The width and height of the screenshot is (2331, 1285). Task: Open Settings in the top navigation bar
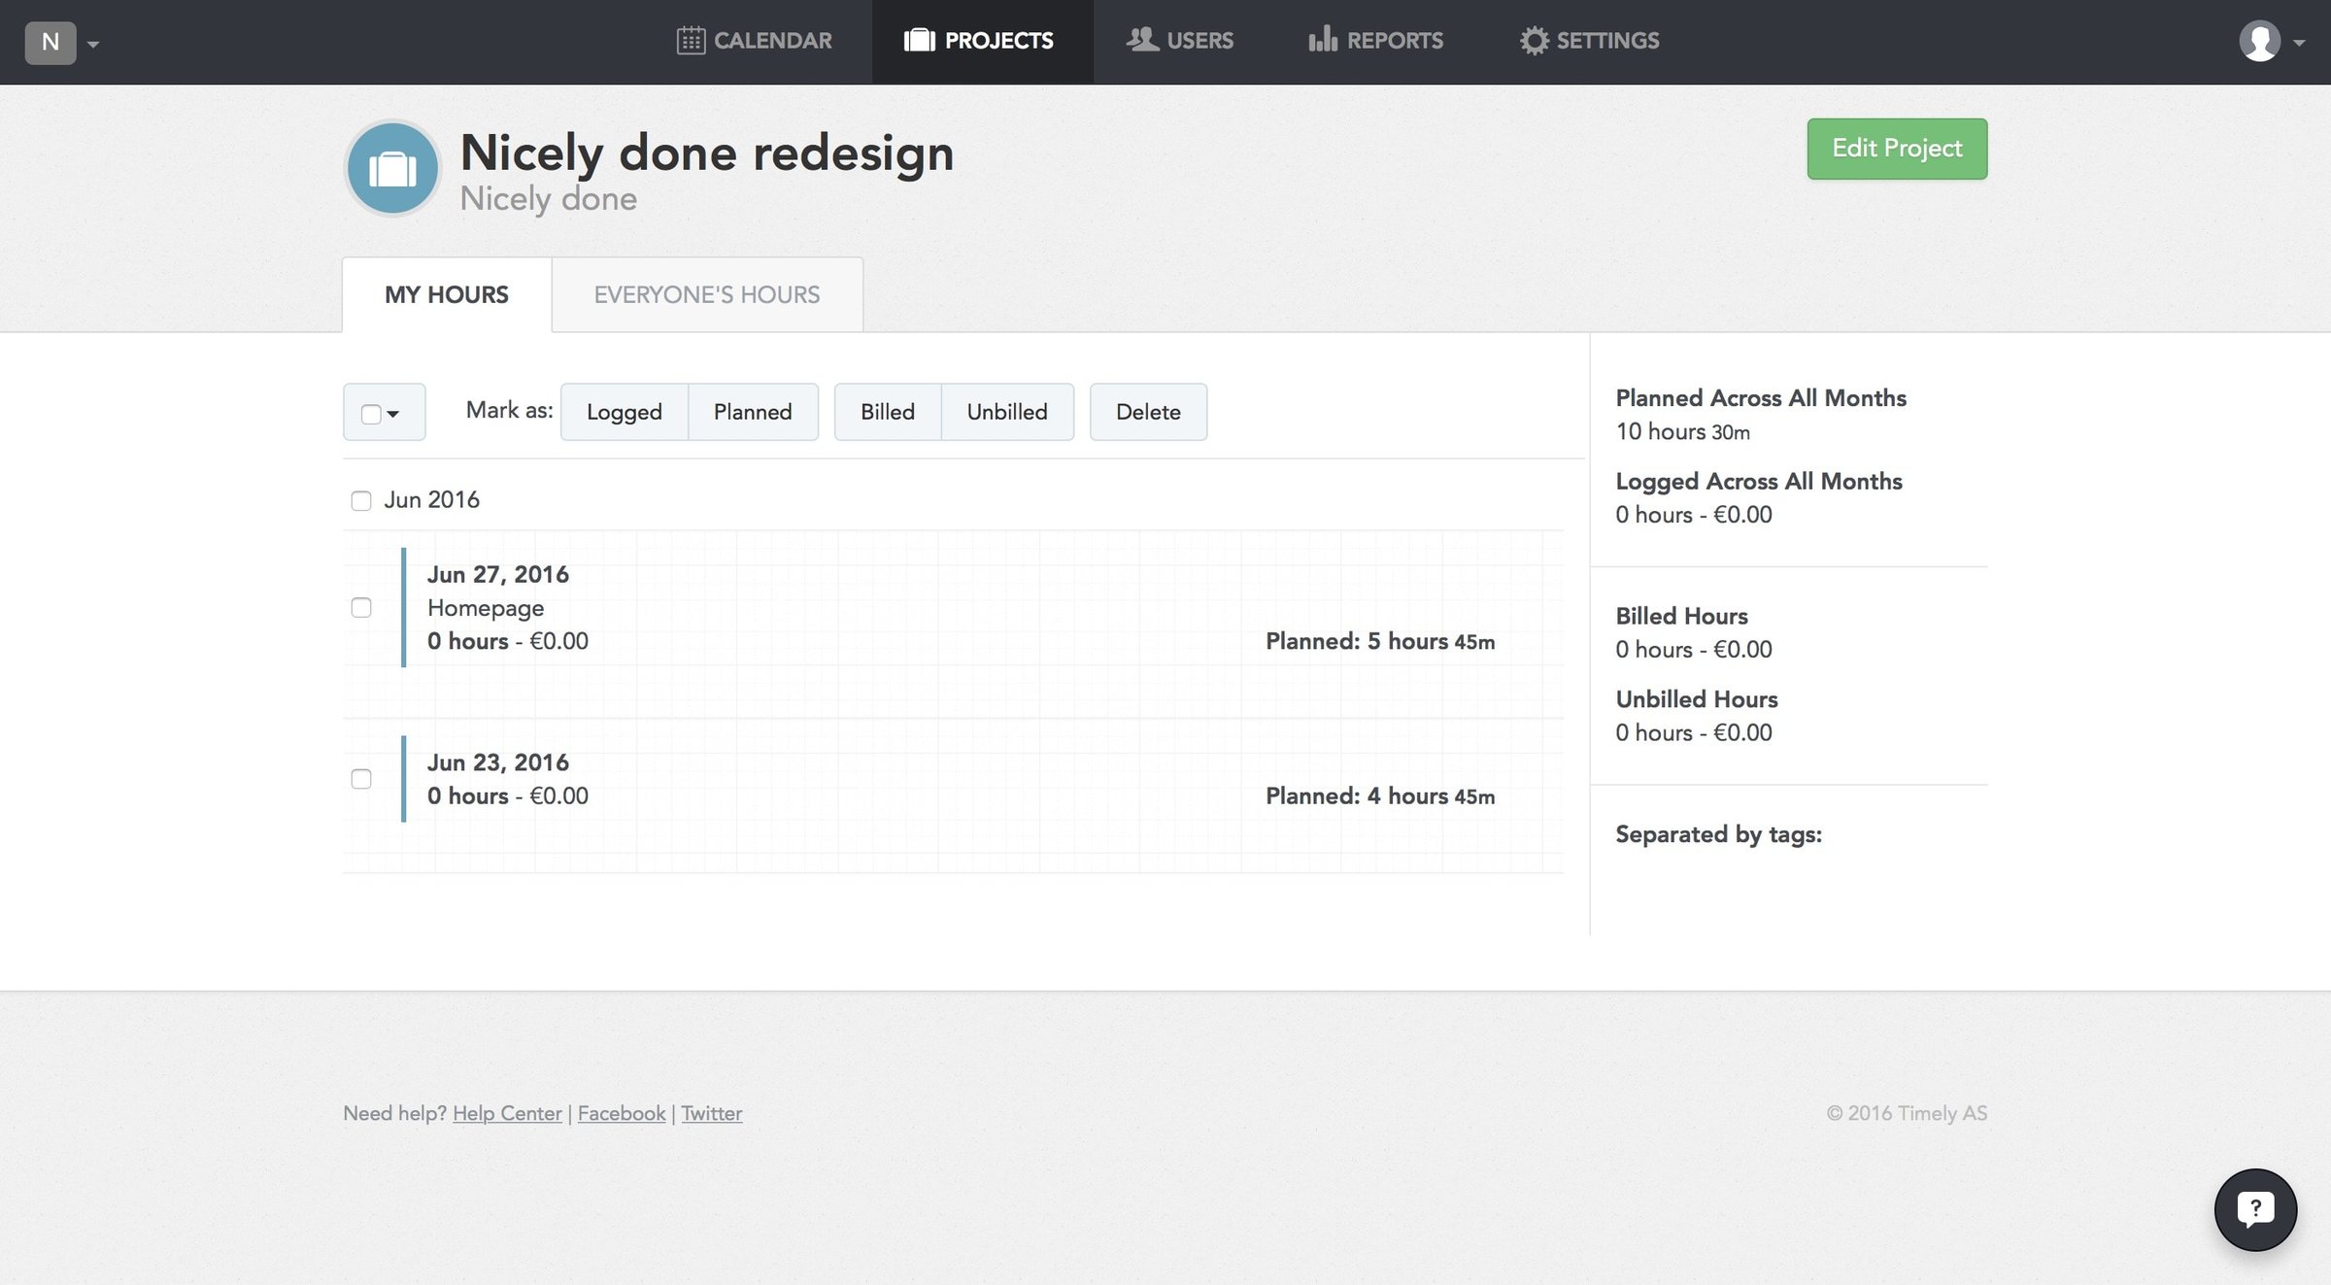1589,41
